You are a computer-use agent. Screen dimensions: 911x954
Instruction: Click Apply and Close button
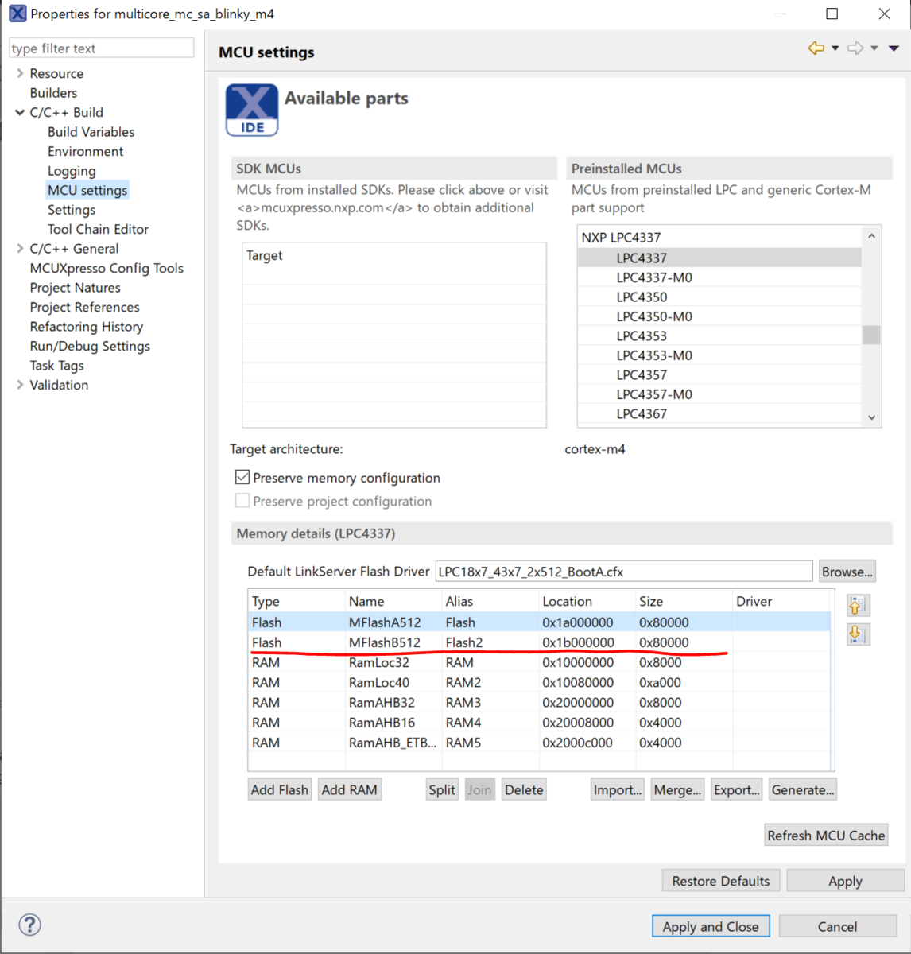pyautogui.click(x=711, y=926)
